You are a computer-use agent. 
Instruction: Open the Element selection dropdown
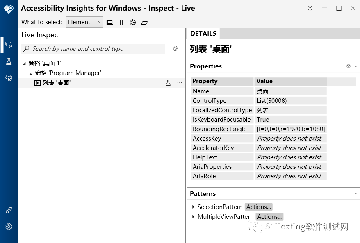pyautogui.click(x=99, y=22)
